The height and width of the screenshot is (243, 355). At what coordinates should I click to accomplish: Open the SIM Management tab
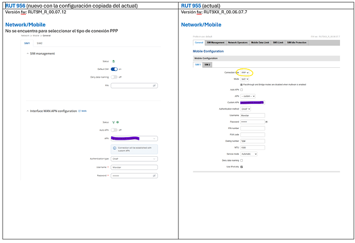point(216,43)
